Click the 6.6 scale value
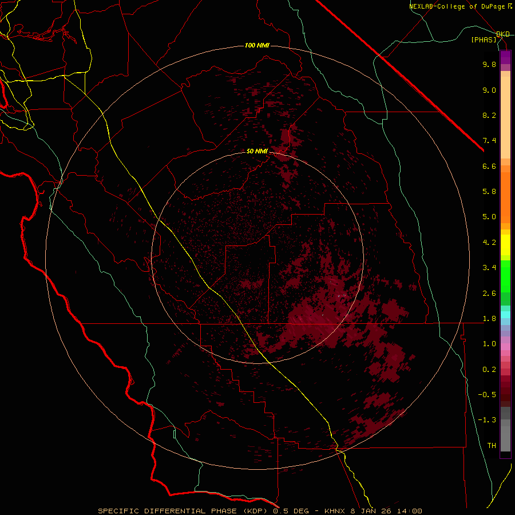This screenshot has height=515, width=515. (489, 166)
